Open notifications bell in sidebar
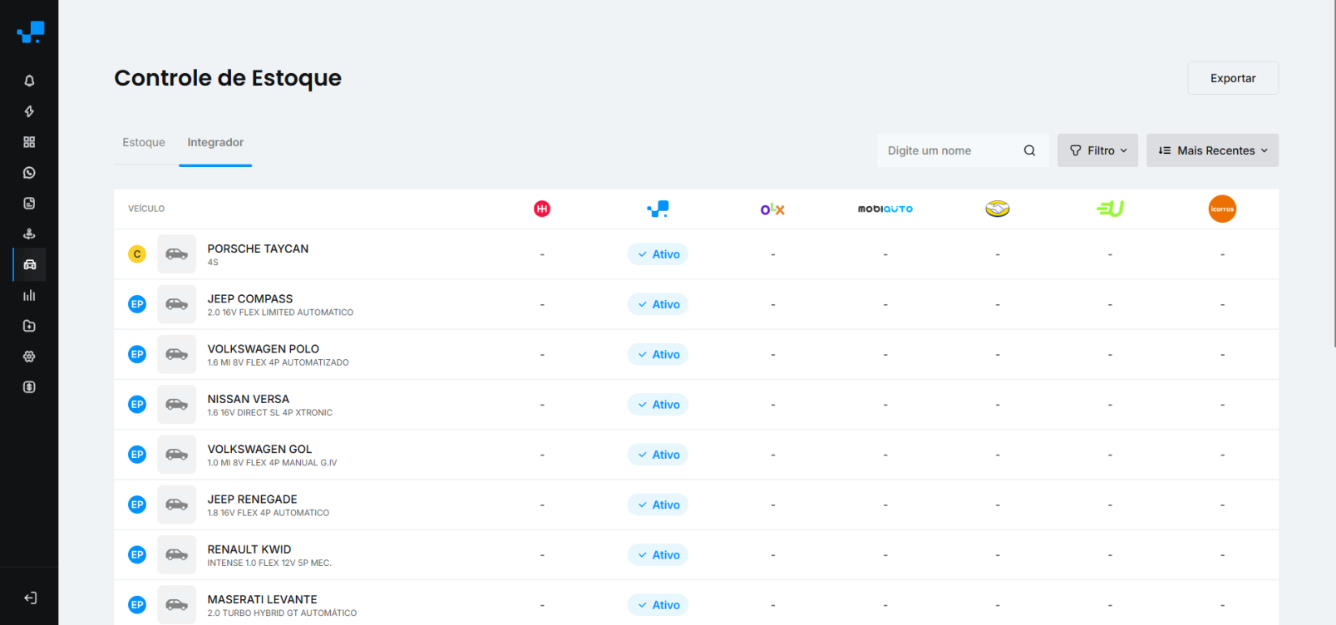1336x625 pixels. click(29, 81)
